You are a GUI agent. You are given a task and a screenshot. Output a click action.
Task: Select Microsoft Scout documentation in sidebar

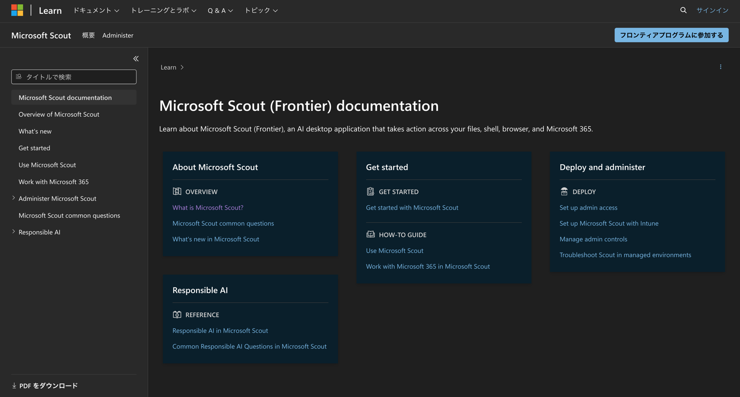click(74, 97)
